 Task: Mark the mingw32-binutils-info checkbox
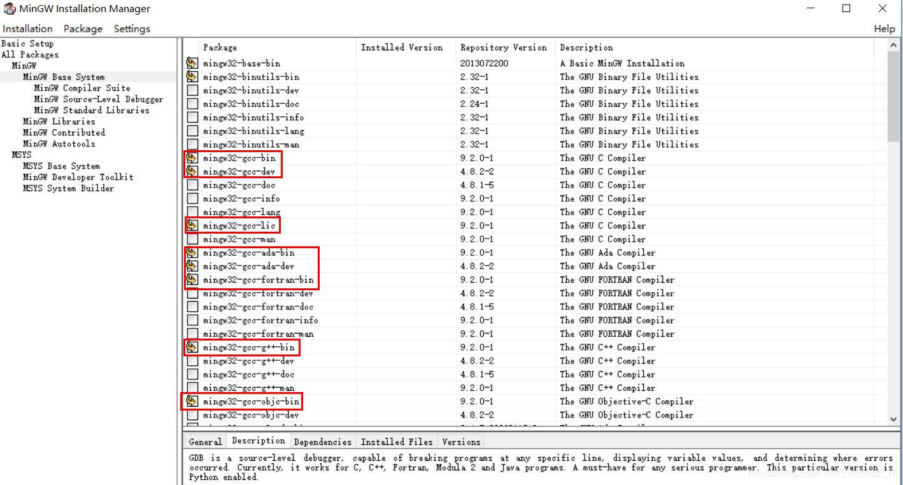[x=192, y=117]
